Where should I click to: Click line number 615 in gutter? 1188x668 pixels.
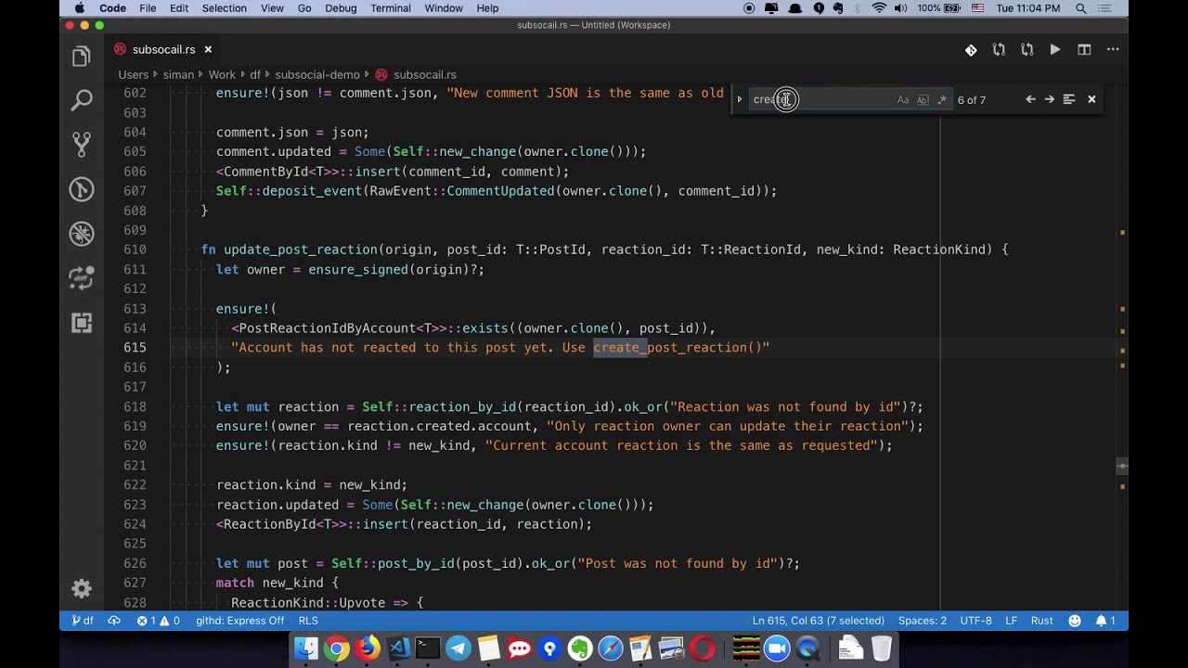(x=135, y=347)
